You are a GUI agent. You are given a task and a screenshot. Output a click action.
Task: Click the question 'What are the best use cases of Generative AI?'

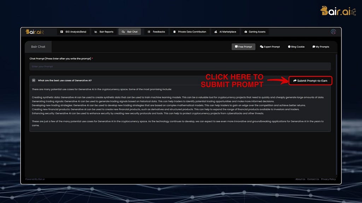65,81
